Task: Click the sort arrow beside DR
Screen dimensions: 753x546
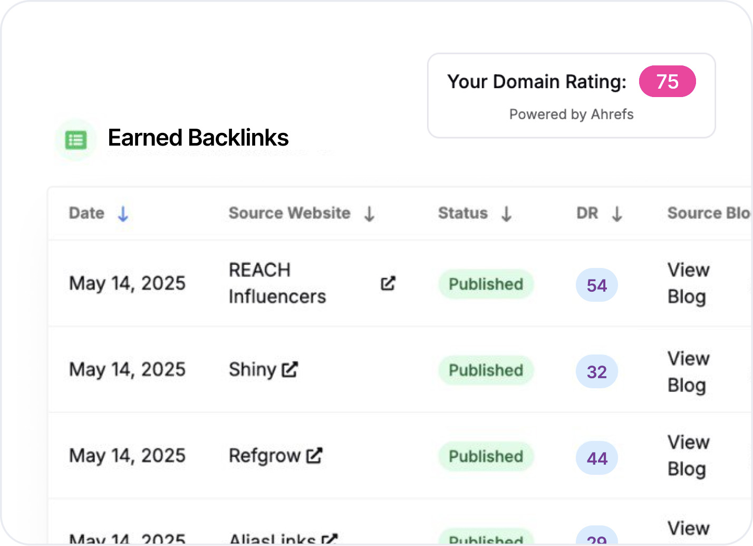Action: click(x=617, y=214)
